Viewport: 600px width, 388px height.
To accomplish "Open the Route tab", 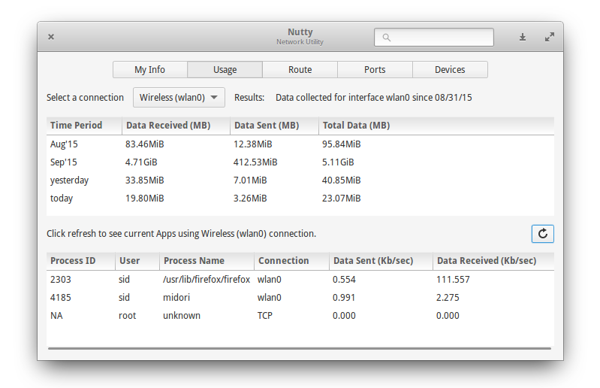I will pyautogui.click(x=300, y=70).
